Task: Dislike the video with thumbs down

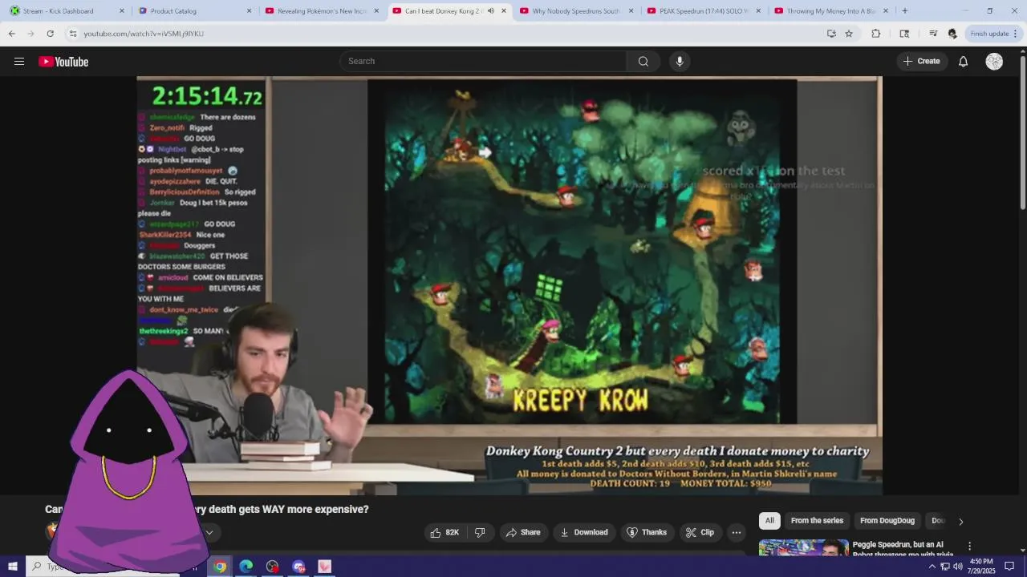Action: click(480, 532)
